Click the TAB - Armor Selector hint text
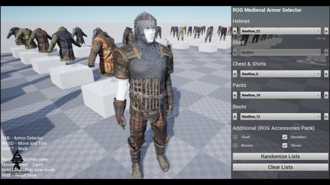This screenshot has height=185, width=330. click(x=22, y=138)
